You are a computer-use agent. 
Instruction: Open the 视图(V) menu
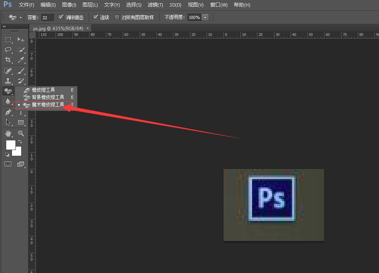tap(196, 5)
